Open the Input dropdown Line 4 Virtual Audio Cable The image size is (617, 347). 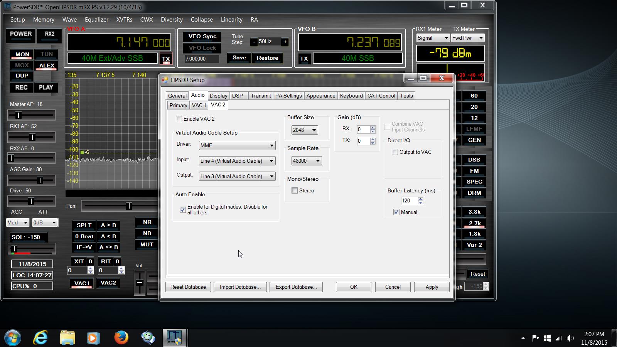(237, 161)
